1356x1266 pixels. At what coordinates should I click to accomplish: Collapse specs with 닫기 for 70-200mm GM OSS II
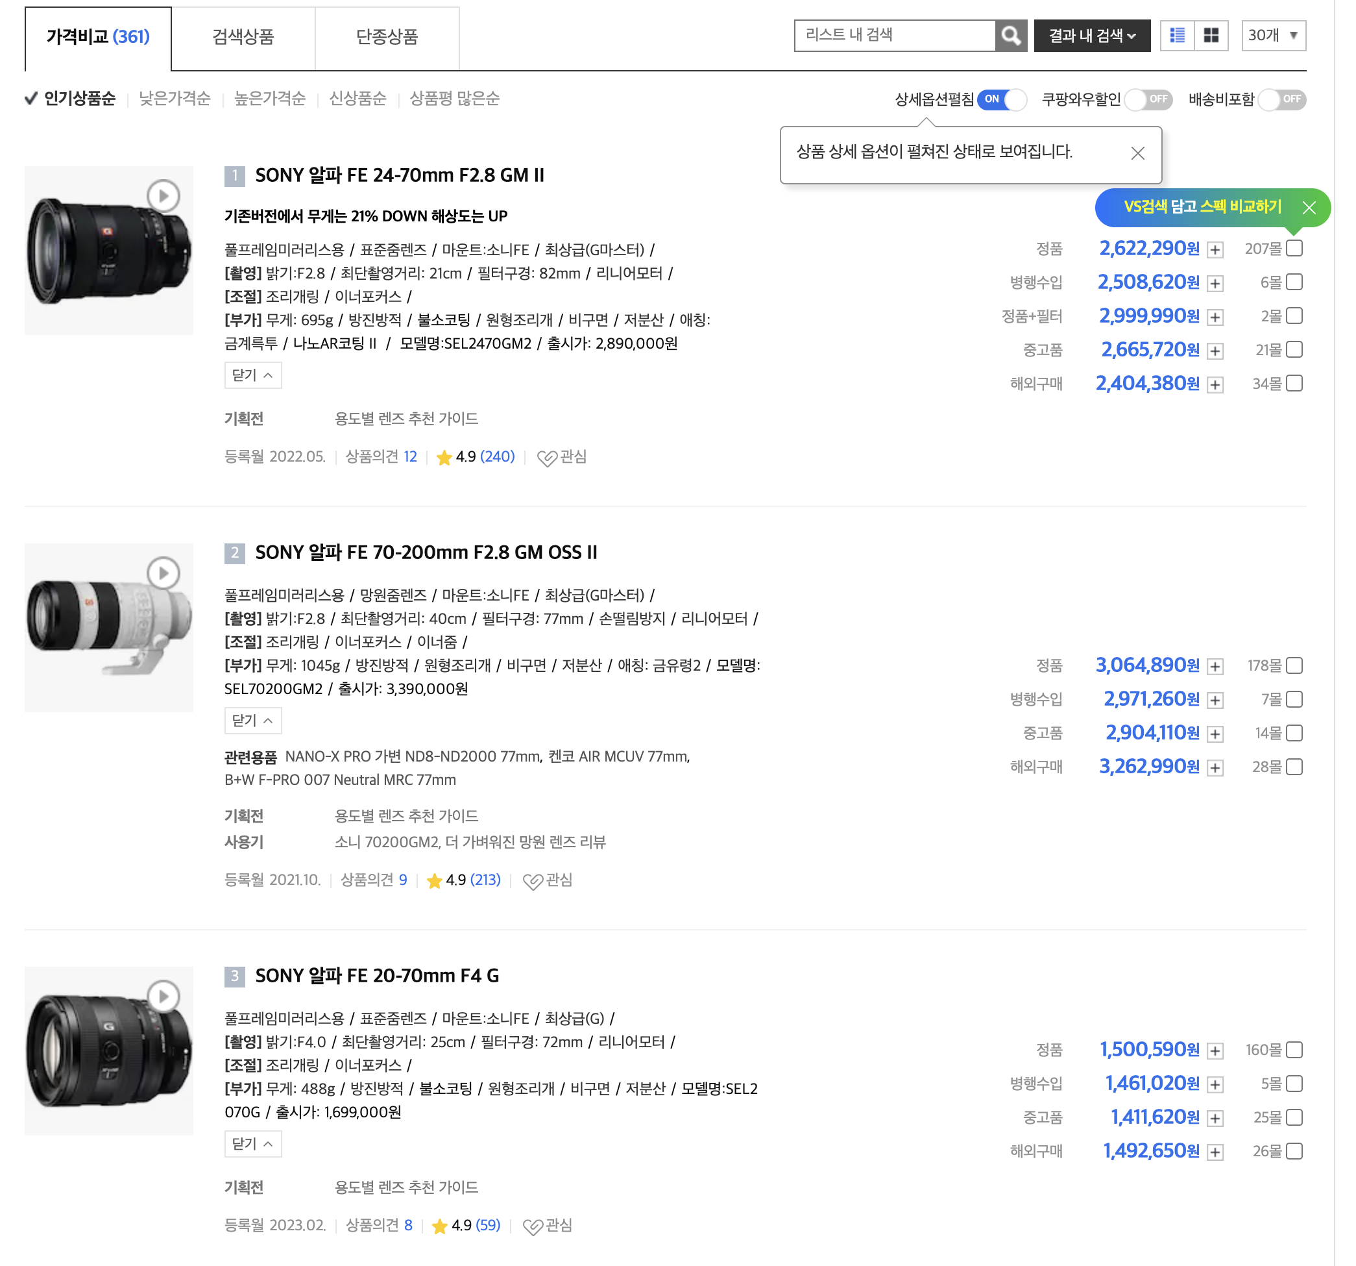click(253, 721)
